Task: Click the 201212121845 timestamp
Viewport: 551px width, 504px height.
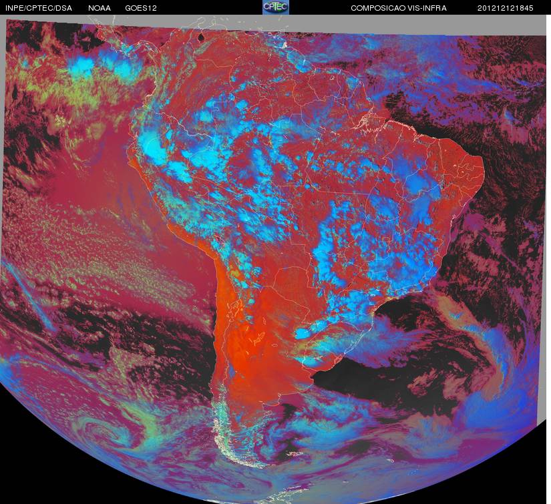Action: click(506, 8)
